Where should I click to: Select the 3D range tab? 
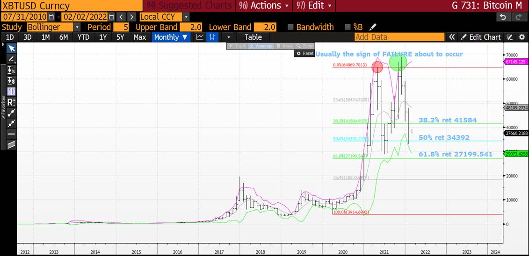(x=28, y=37)
